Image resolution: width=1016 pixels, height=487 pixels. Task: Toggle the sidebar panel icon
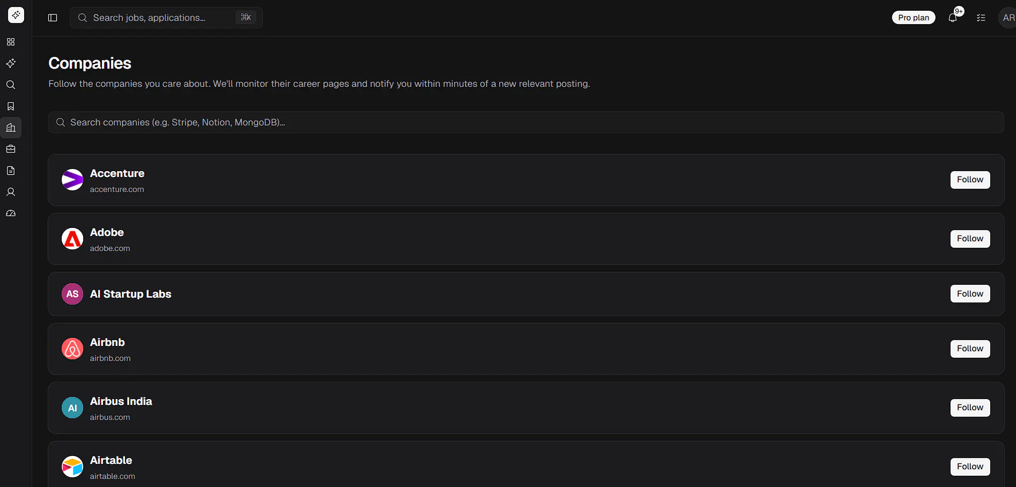point(53,18)
